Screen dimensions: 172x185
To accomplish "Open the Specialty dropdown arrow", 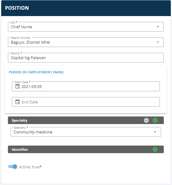I will click(155, 132).
